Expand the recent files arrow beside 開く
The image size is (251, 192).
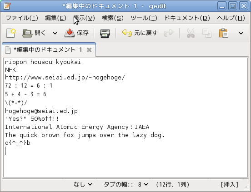click(55, 33)
